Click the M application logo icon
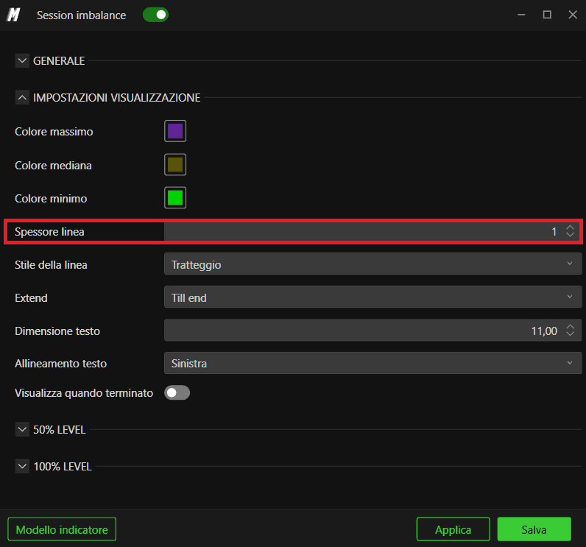586x547 pixels. [x=13, y=15]
